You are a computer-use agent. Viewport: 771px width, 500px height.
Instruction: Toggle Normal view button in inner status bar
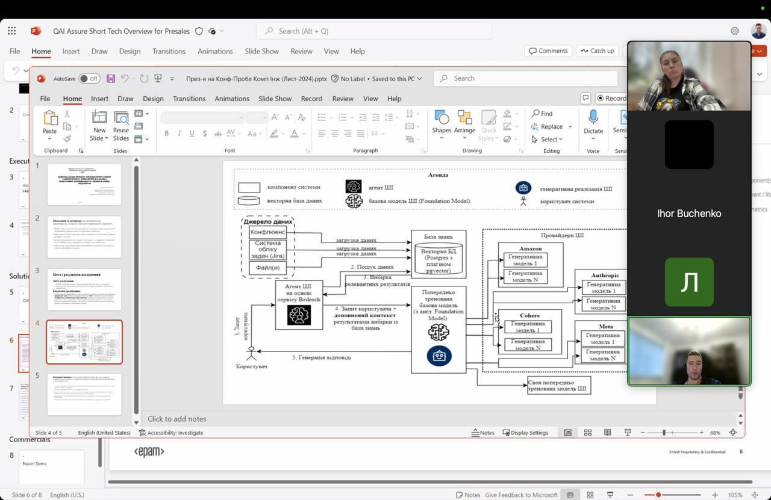pos(567,433)
